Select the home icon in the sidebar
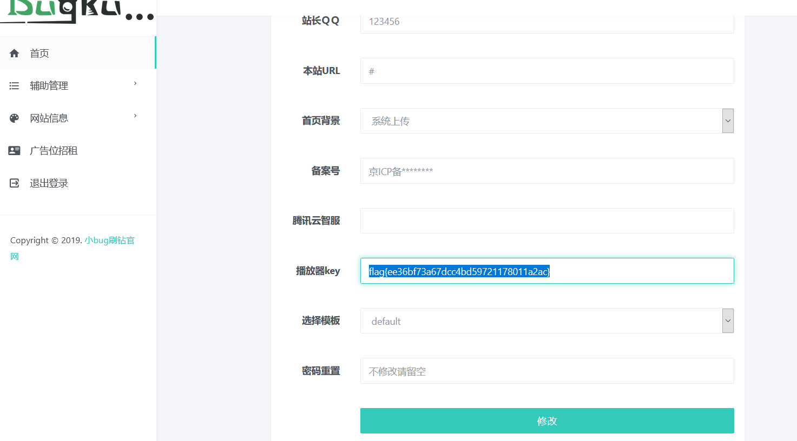 [x=14, y=52]
